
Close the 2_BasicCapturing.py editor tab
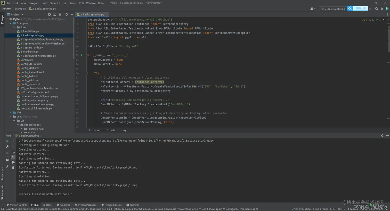[106, 15]
